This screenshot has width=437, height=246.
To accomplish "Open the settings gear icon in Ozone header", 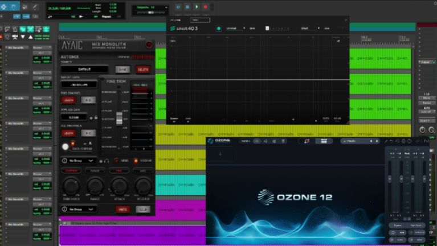I will pos(403,141).
